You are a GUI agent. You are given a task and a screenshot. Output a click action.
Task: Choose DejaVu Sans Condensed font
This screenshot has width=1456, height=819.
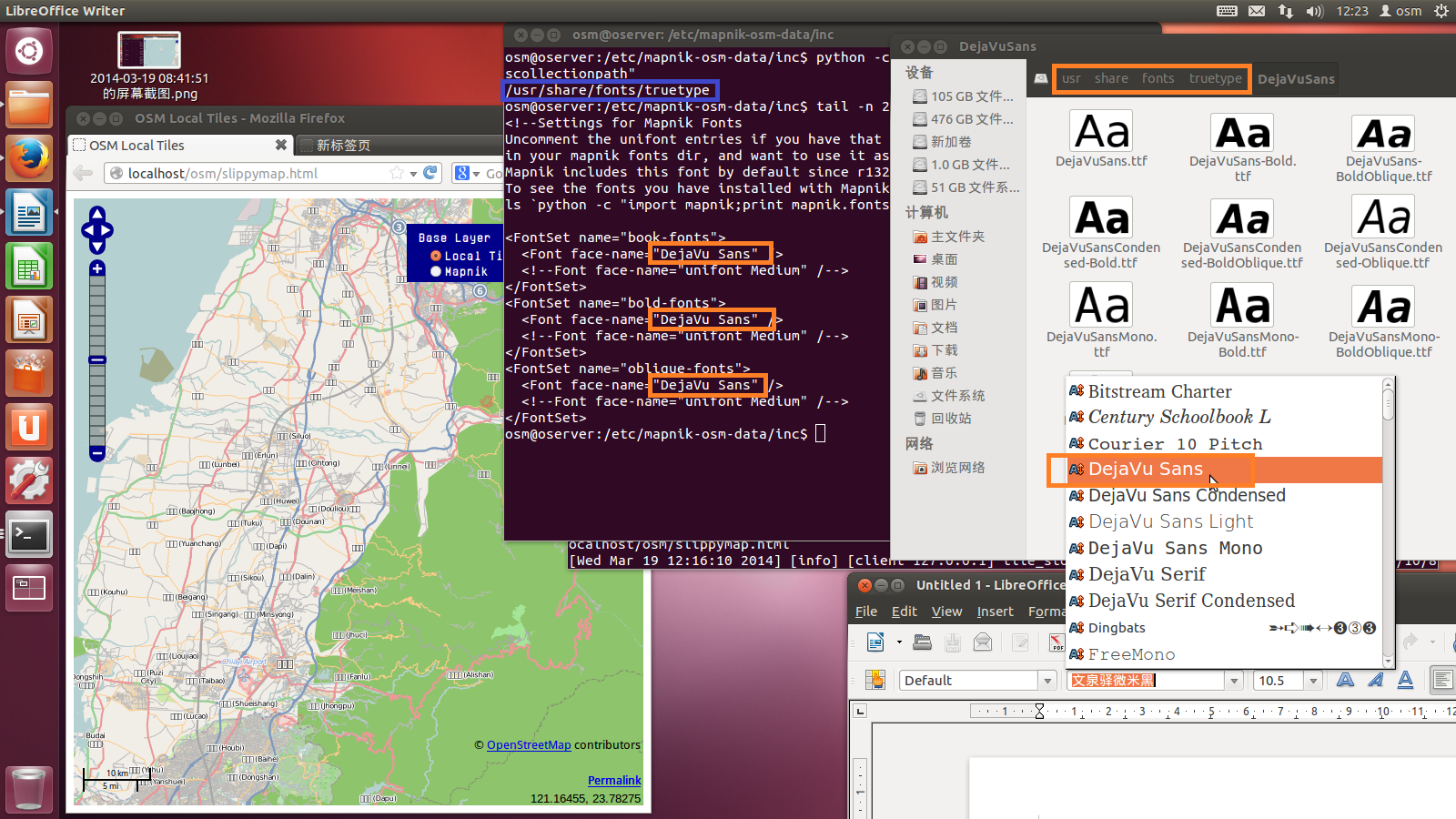(x=1225, y=496)
